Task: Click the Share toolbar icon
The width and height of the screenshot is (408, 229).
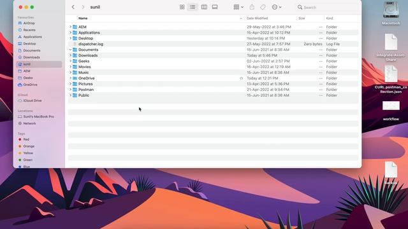Action: click(x=252, y=7)
